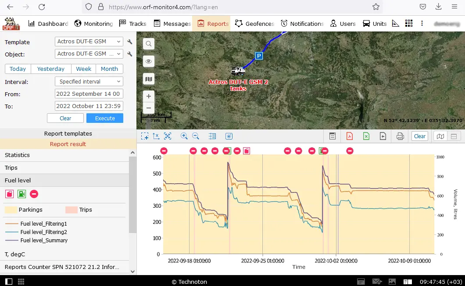Print the report with printer icon
This screenshot has width=465, height=286.
tap(400, 136)
